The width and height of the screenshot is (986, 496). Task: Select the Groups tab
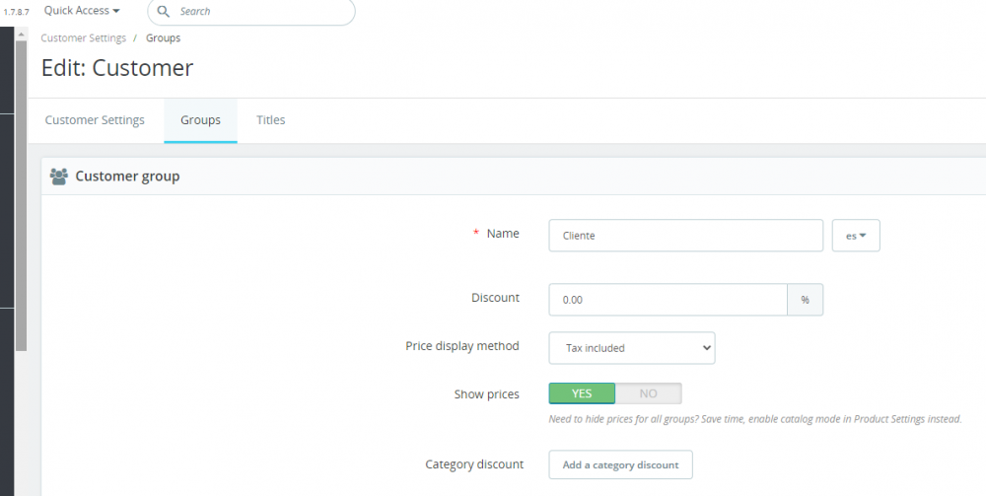[x=200, y=120]
